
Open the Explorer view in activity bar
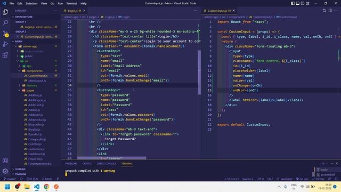tap(5, 12)
